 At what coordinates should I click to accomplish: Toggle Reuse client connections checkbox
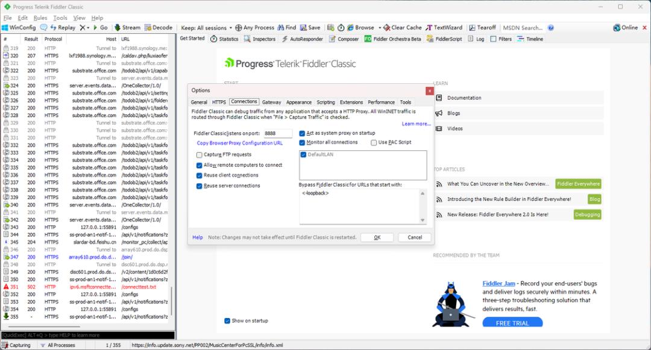(x=200, y=176)
